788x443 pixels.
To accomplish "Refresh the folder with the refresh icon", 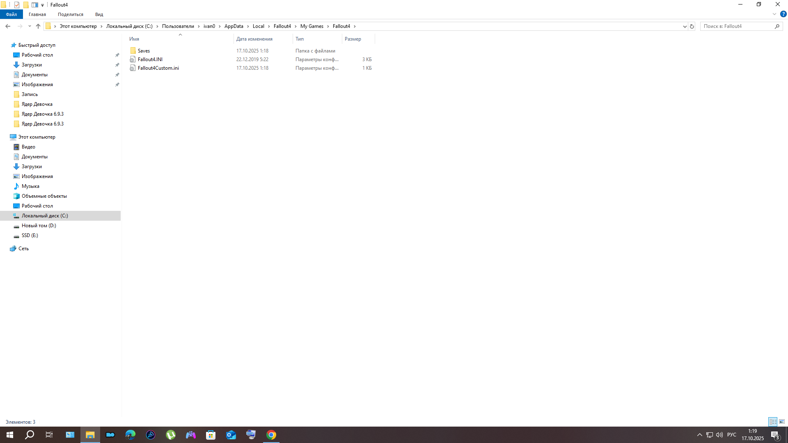I will [692, 26].
